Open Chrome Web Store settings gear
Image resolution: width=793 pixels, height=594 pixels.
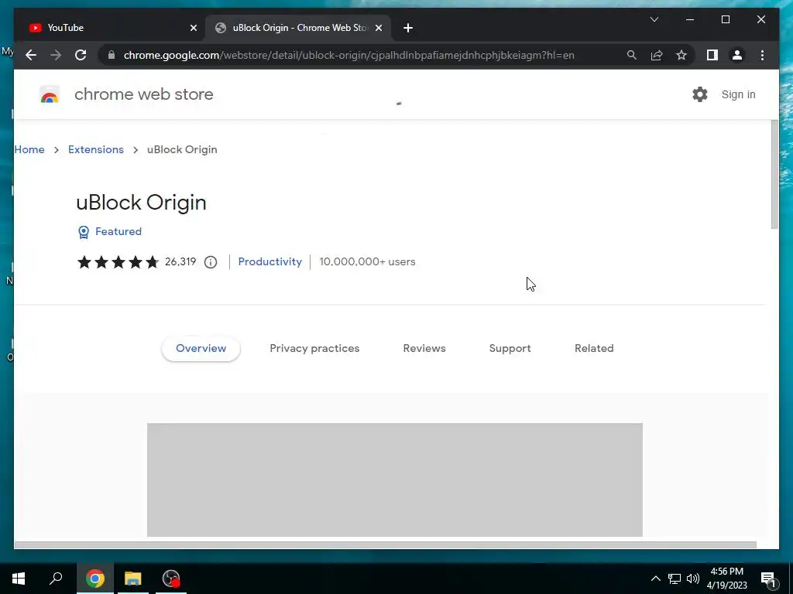[700, 94]
